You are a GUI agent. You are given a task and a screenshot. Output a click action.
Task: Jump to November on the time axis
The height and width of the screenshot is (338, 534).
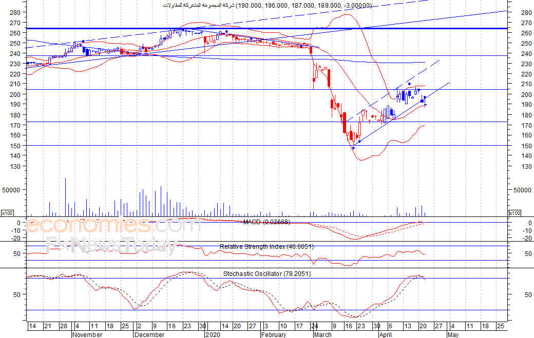87,334
